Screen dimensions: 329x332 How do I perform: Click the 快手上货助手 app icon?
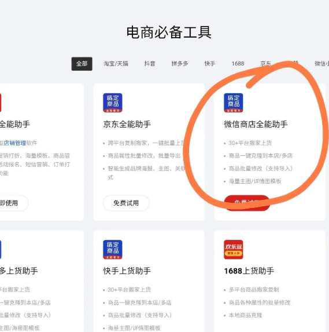tap(113, 249)
